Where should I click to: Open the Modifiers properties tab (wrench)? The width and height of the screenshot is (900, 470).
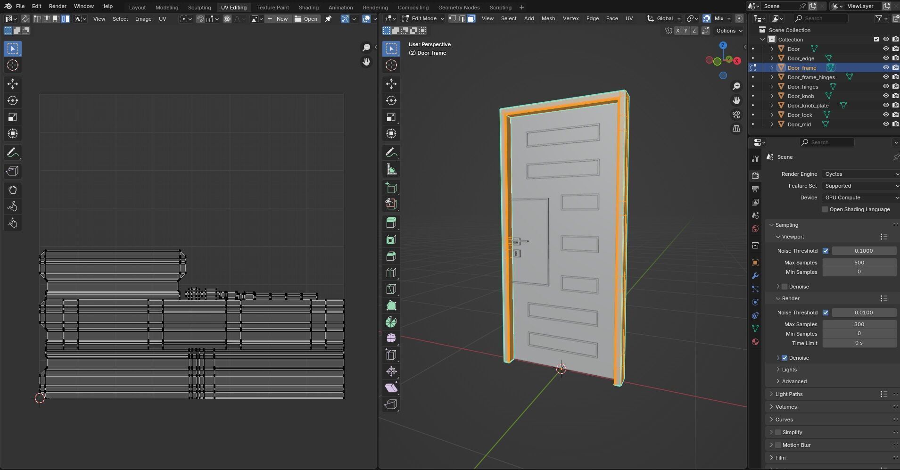tap(755, 276)
